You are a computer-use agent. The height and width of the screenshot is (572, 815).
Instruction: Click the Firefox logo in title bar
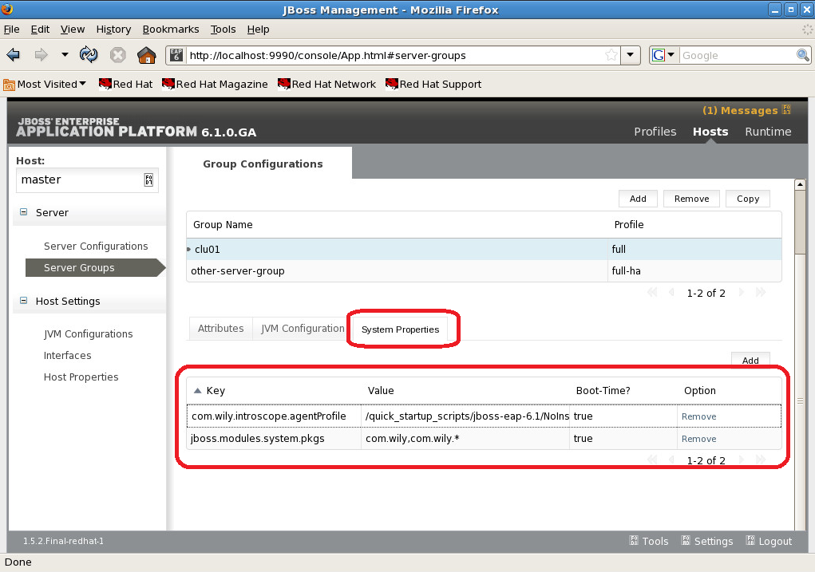coord(7,9)
